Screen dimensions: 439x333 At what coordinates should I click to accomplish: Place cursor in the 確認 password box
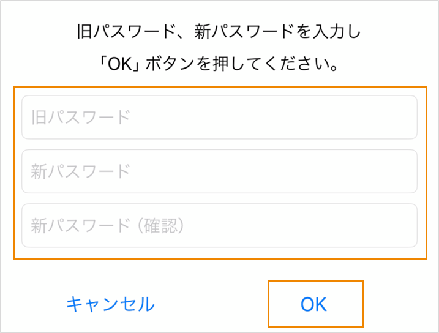(x=219, y=225)
